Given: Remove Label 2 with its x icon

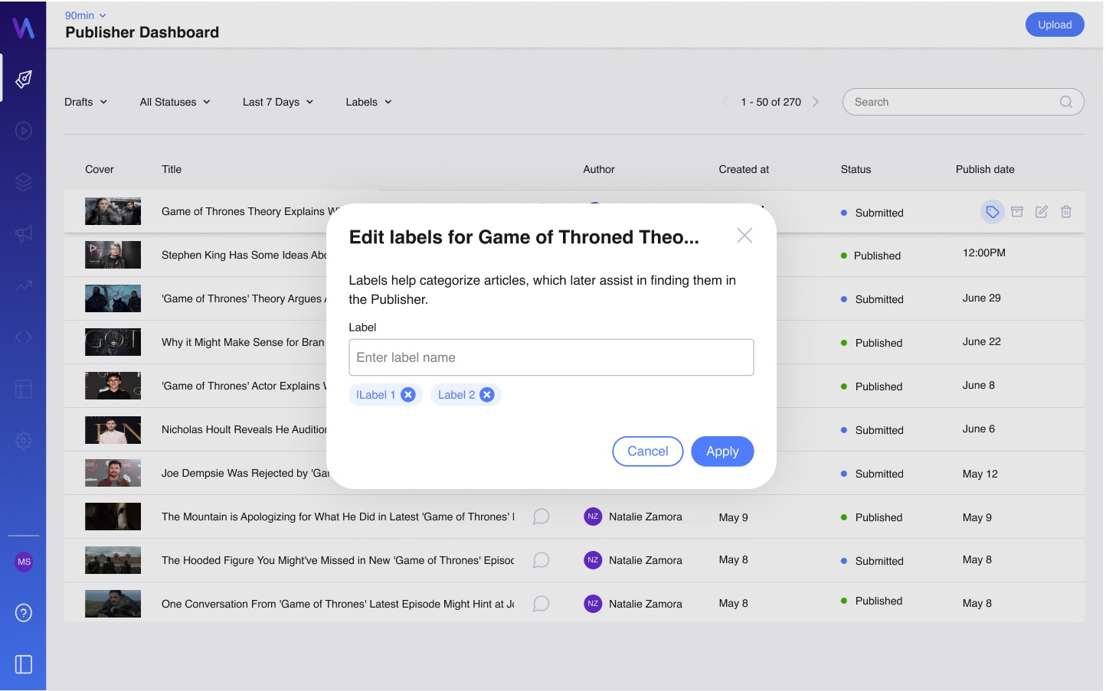Looking at the screenshot, I should coord(486,395).
